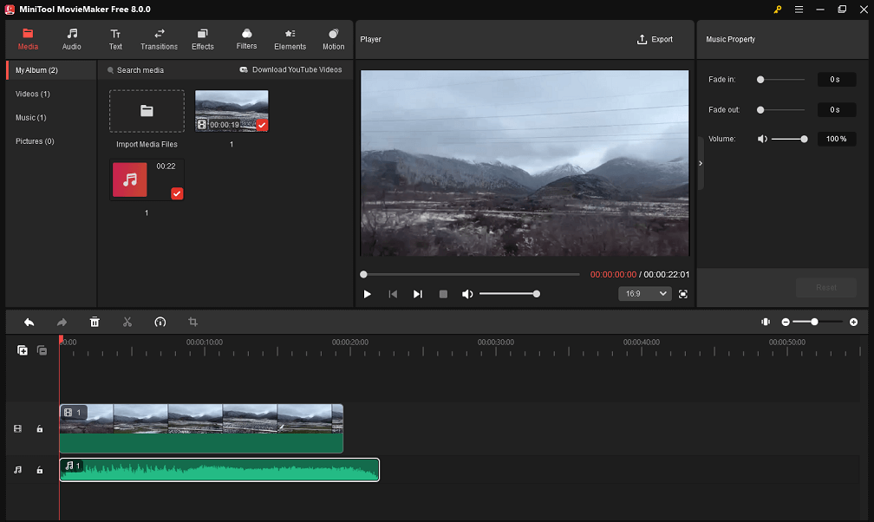Select My Album (2) category
Viewport: 874px width, 522px height.
51,70
